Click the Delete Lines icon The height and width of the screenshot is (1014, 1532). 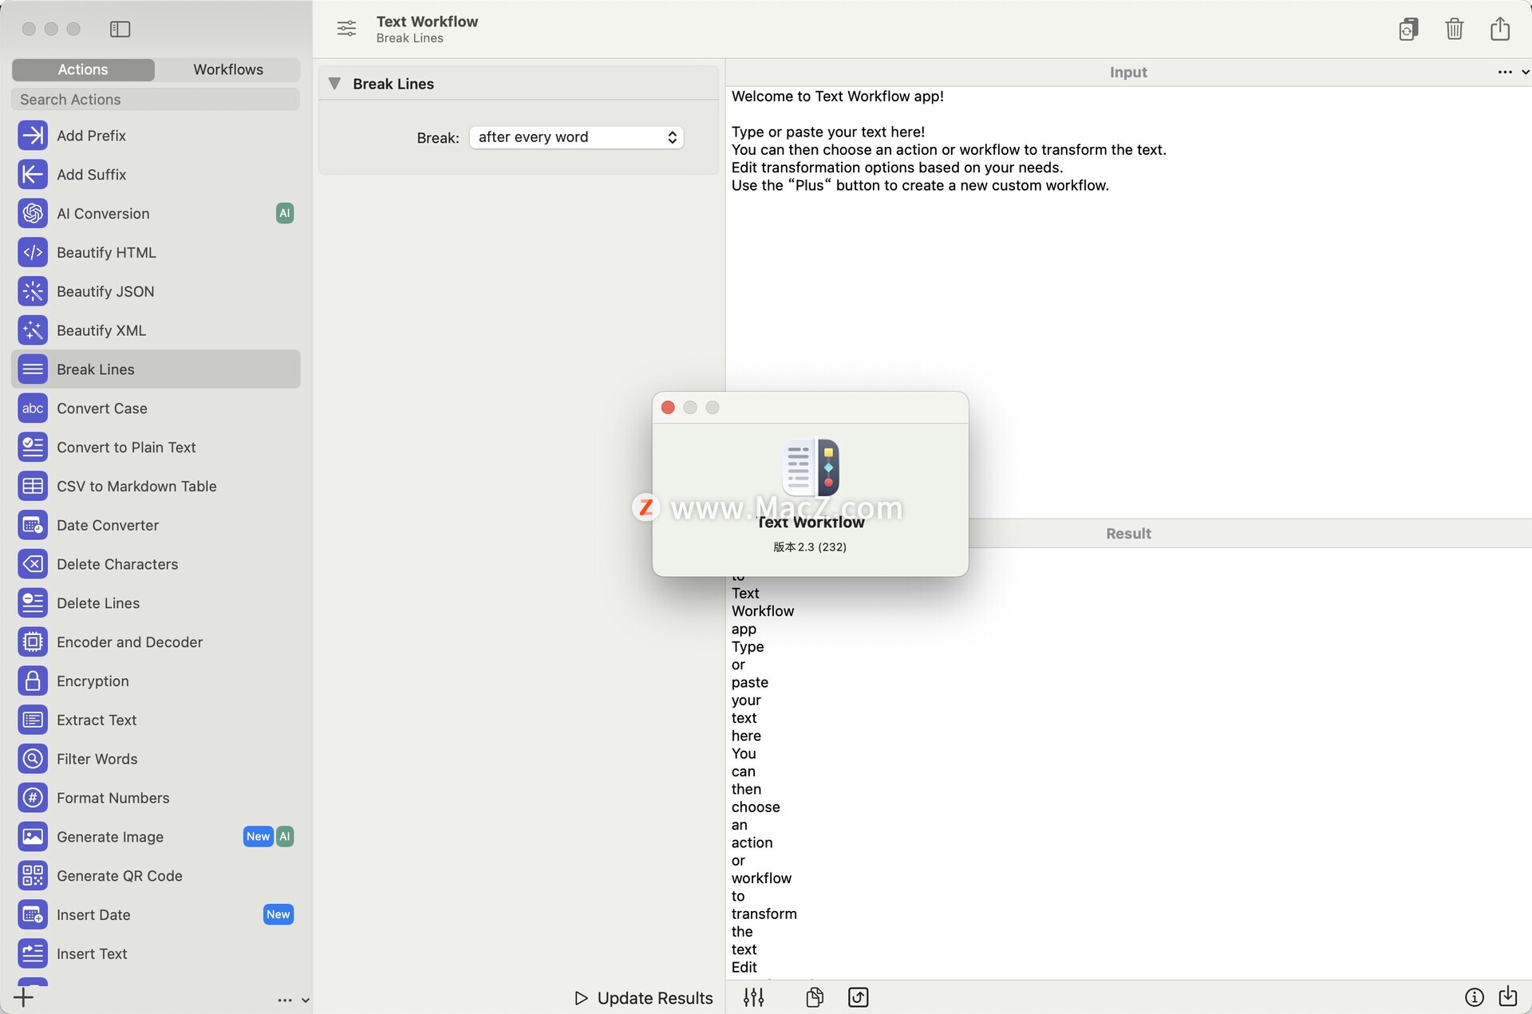click(x=33, y=604)
